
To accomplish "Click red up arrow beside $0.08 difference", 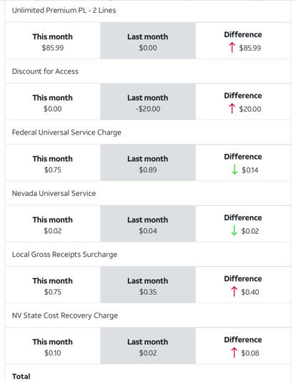I will 234,353.
